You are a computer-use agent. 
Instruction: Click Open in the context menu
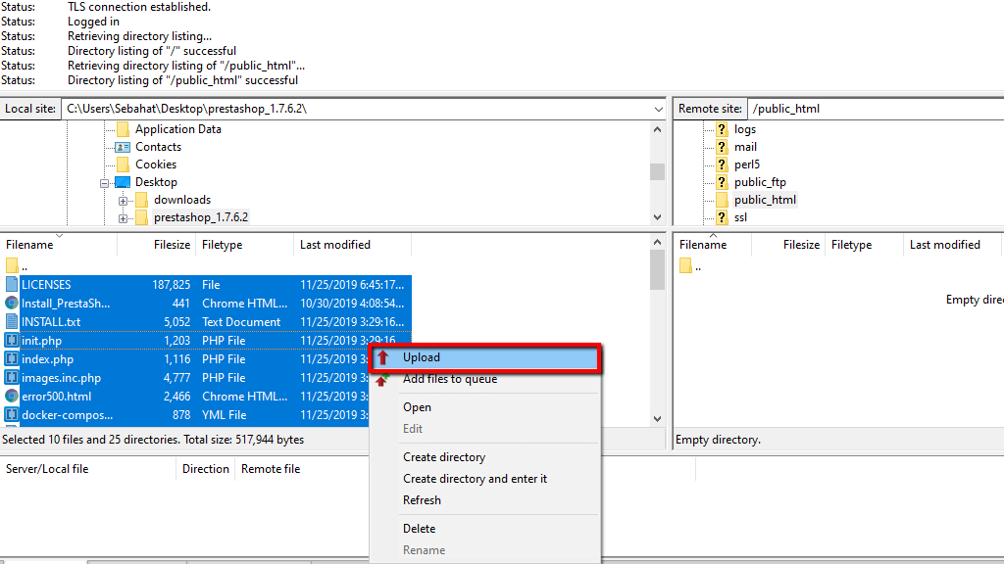417,407
